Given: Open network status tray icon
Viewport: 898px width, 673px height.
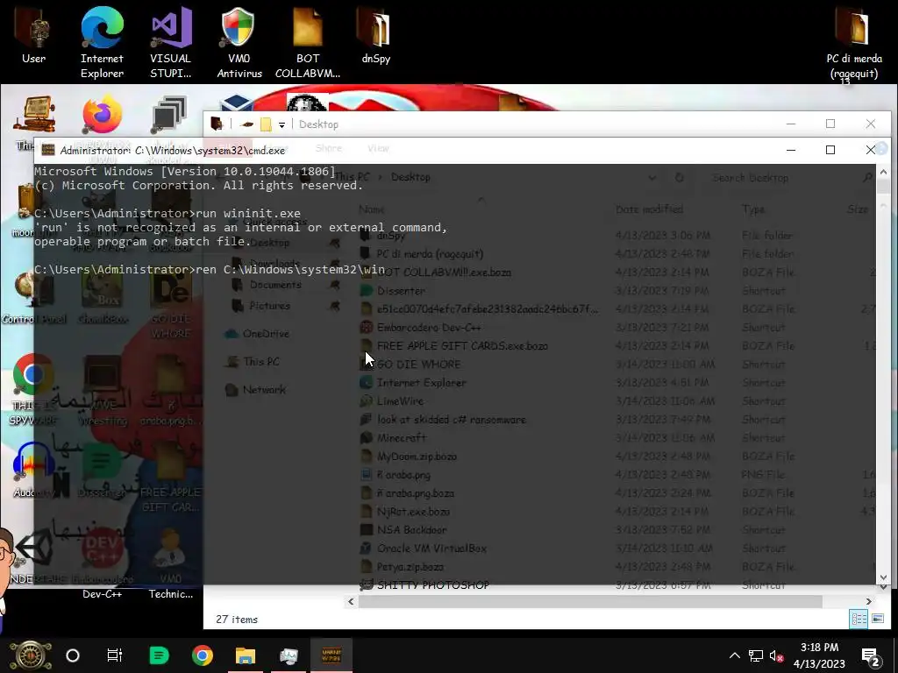Looking at the screenshot, I should coord(756,655).
